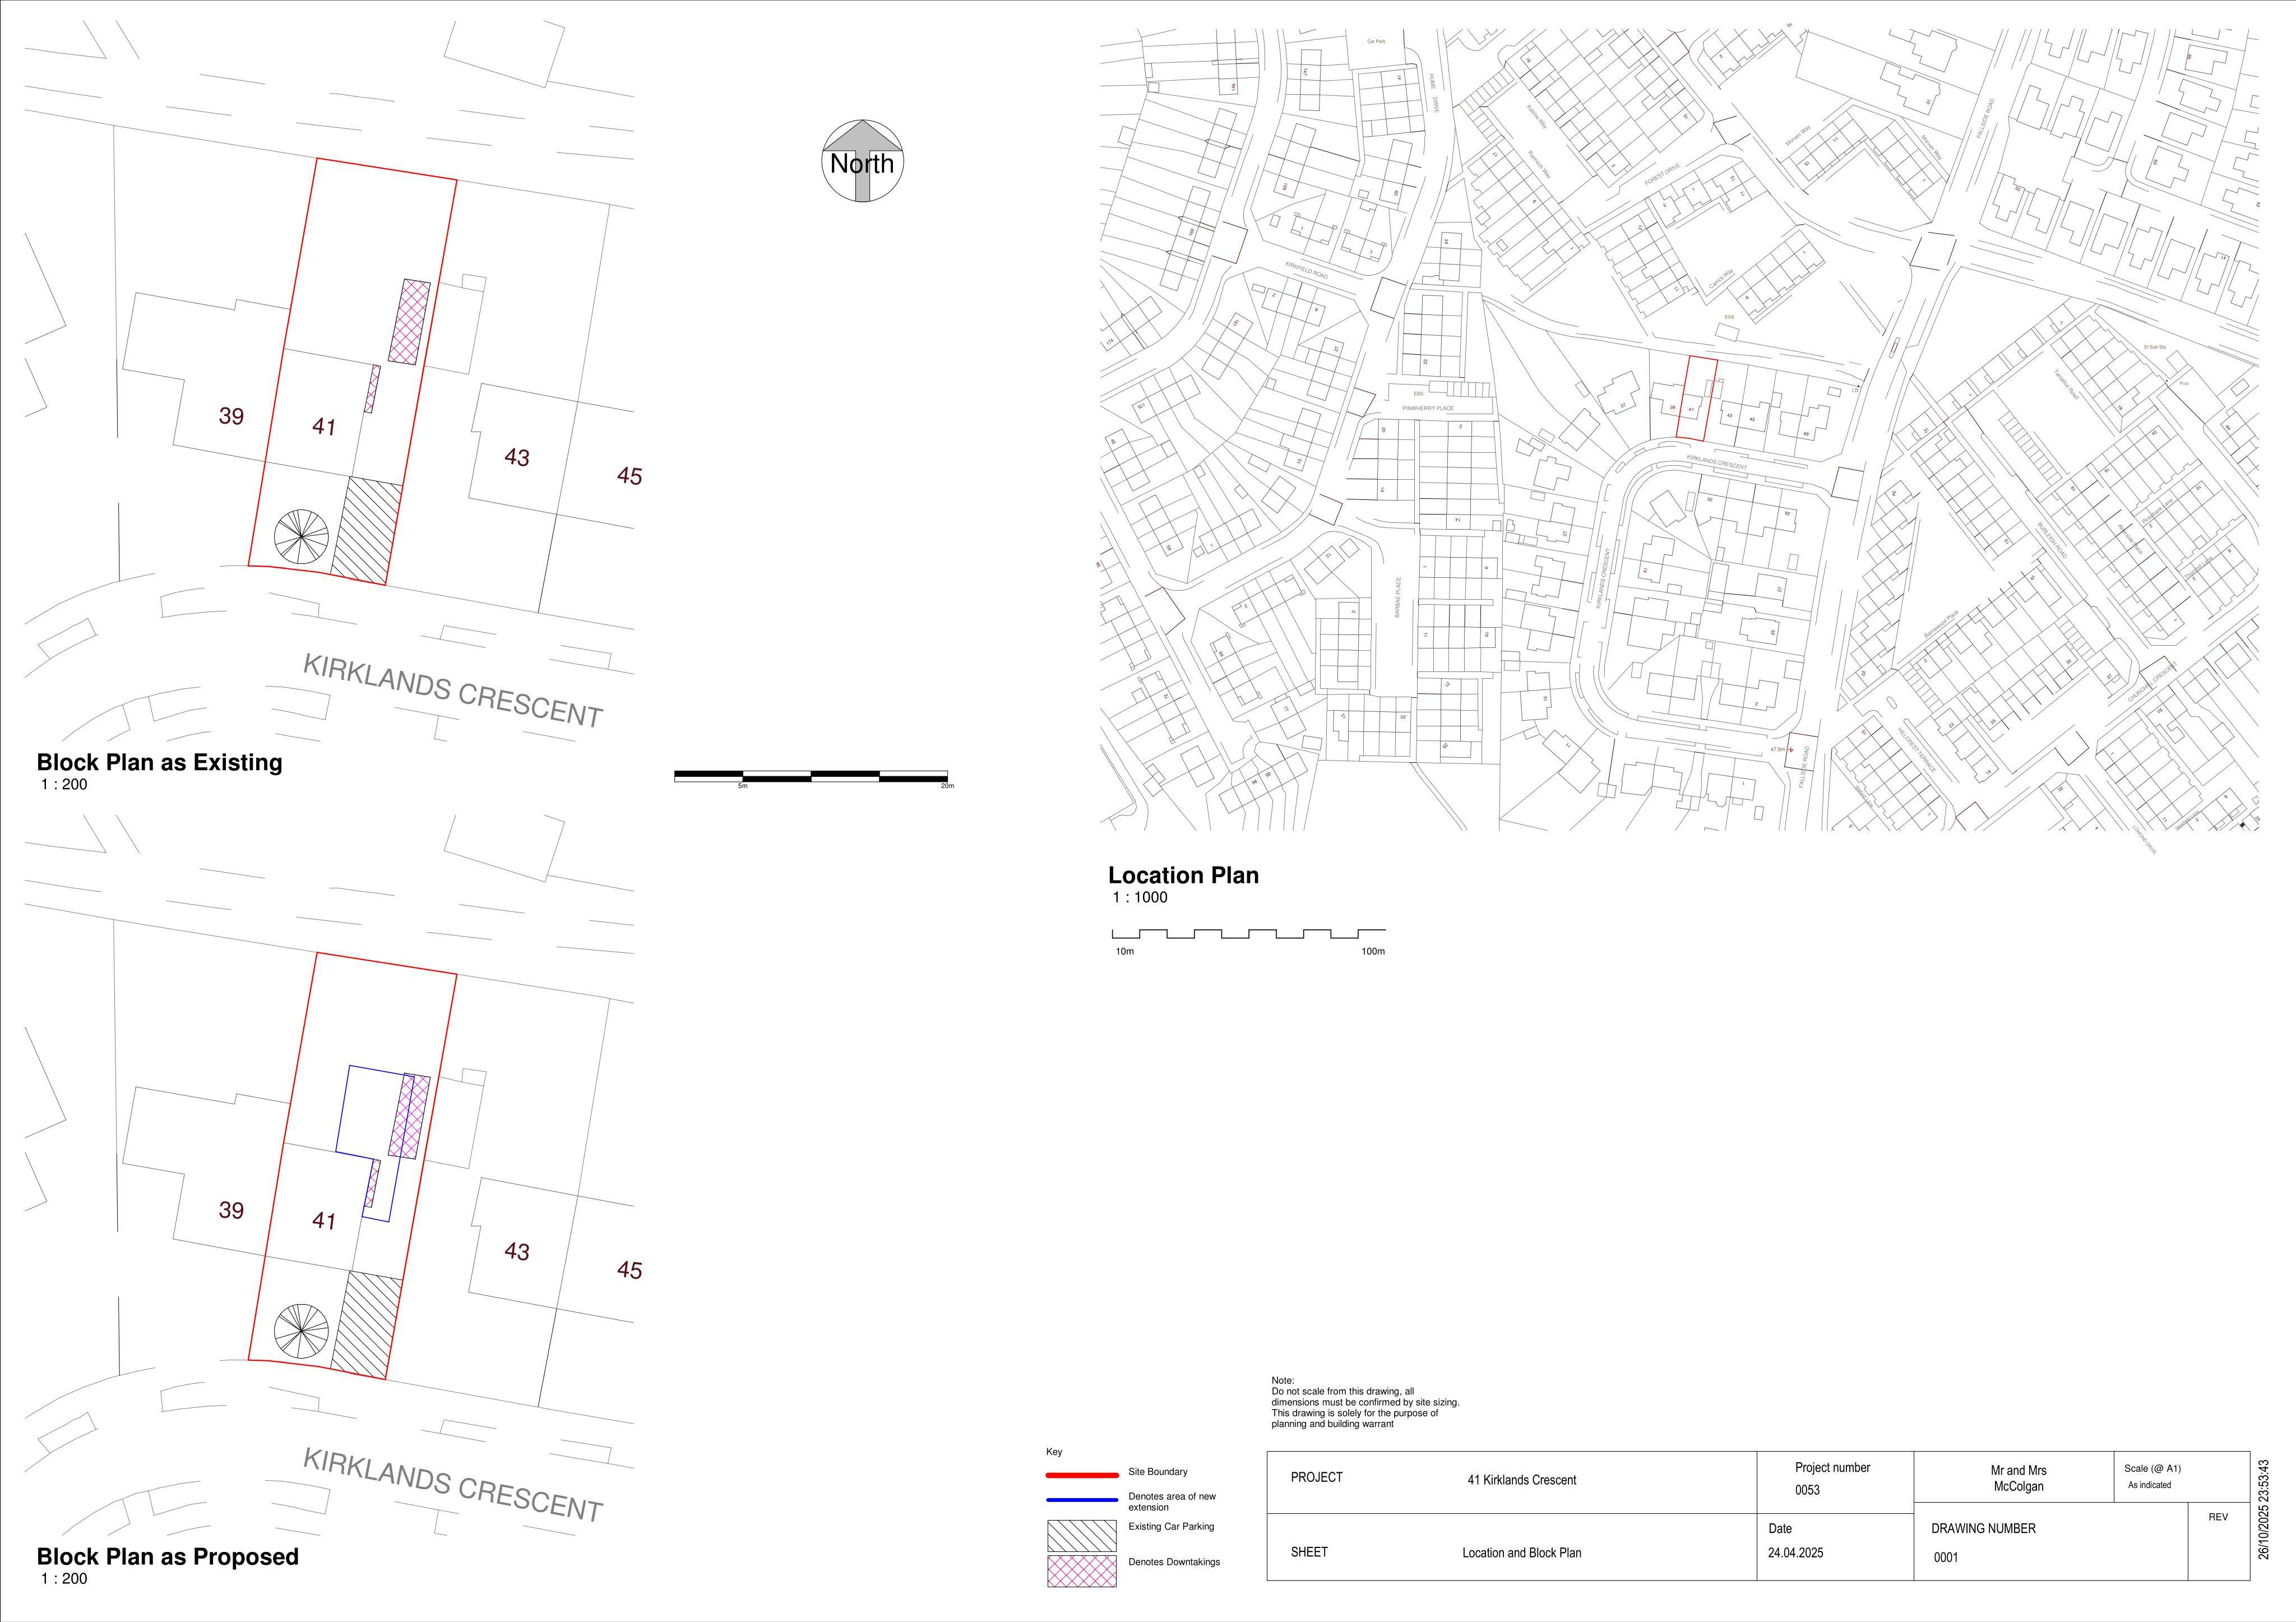
Task: Click the 'DRAWING NUMBER' label
Action: (x=1983, y=1529)
